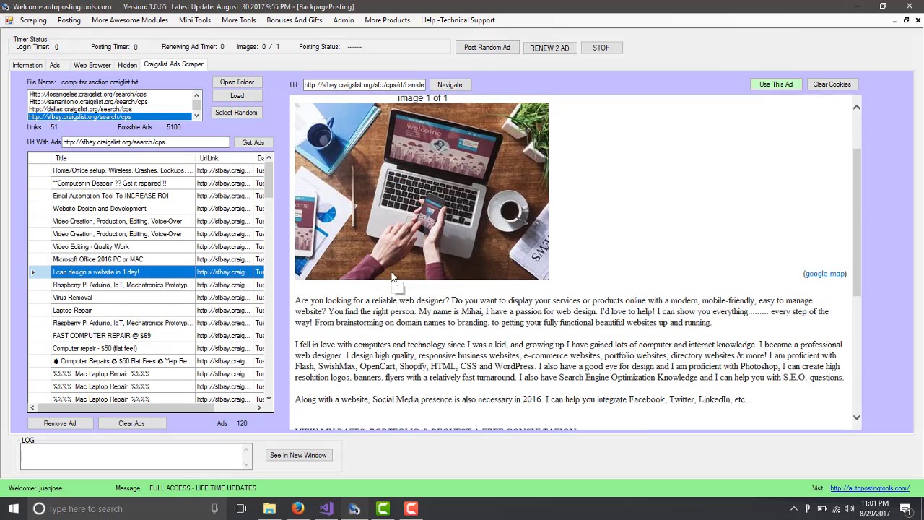Click the browser Url address field
This screenshot has height=520, width=924.
(x=364, y=85)
